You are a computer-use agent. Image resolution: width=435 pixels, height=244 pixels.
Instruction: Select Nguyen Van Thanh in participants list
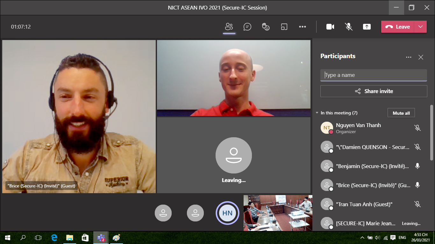tap(358, 128)
